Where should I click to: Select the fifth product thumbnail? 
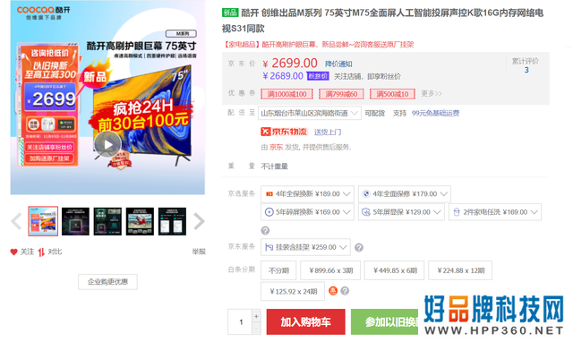coord(172,221)
